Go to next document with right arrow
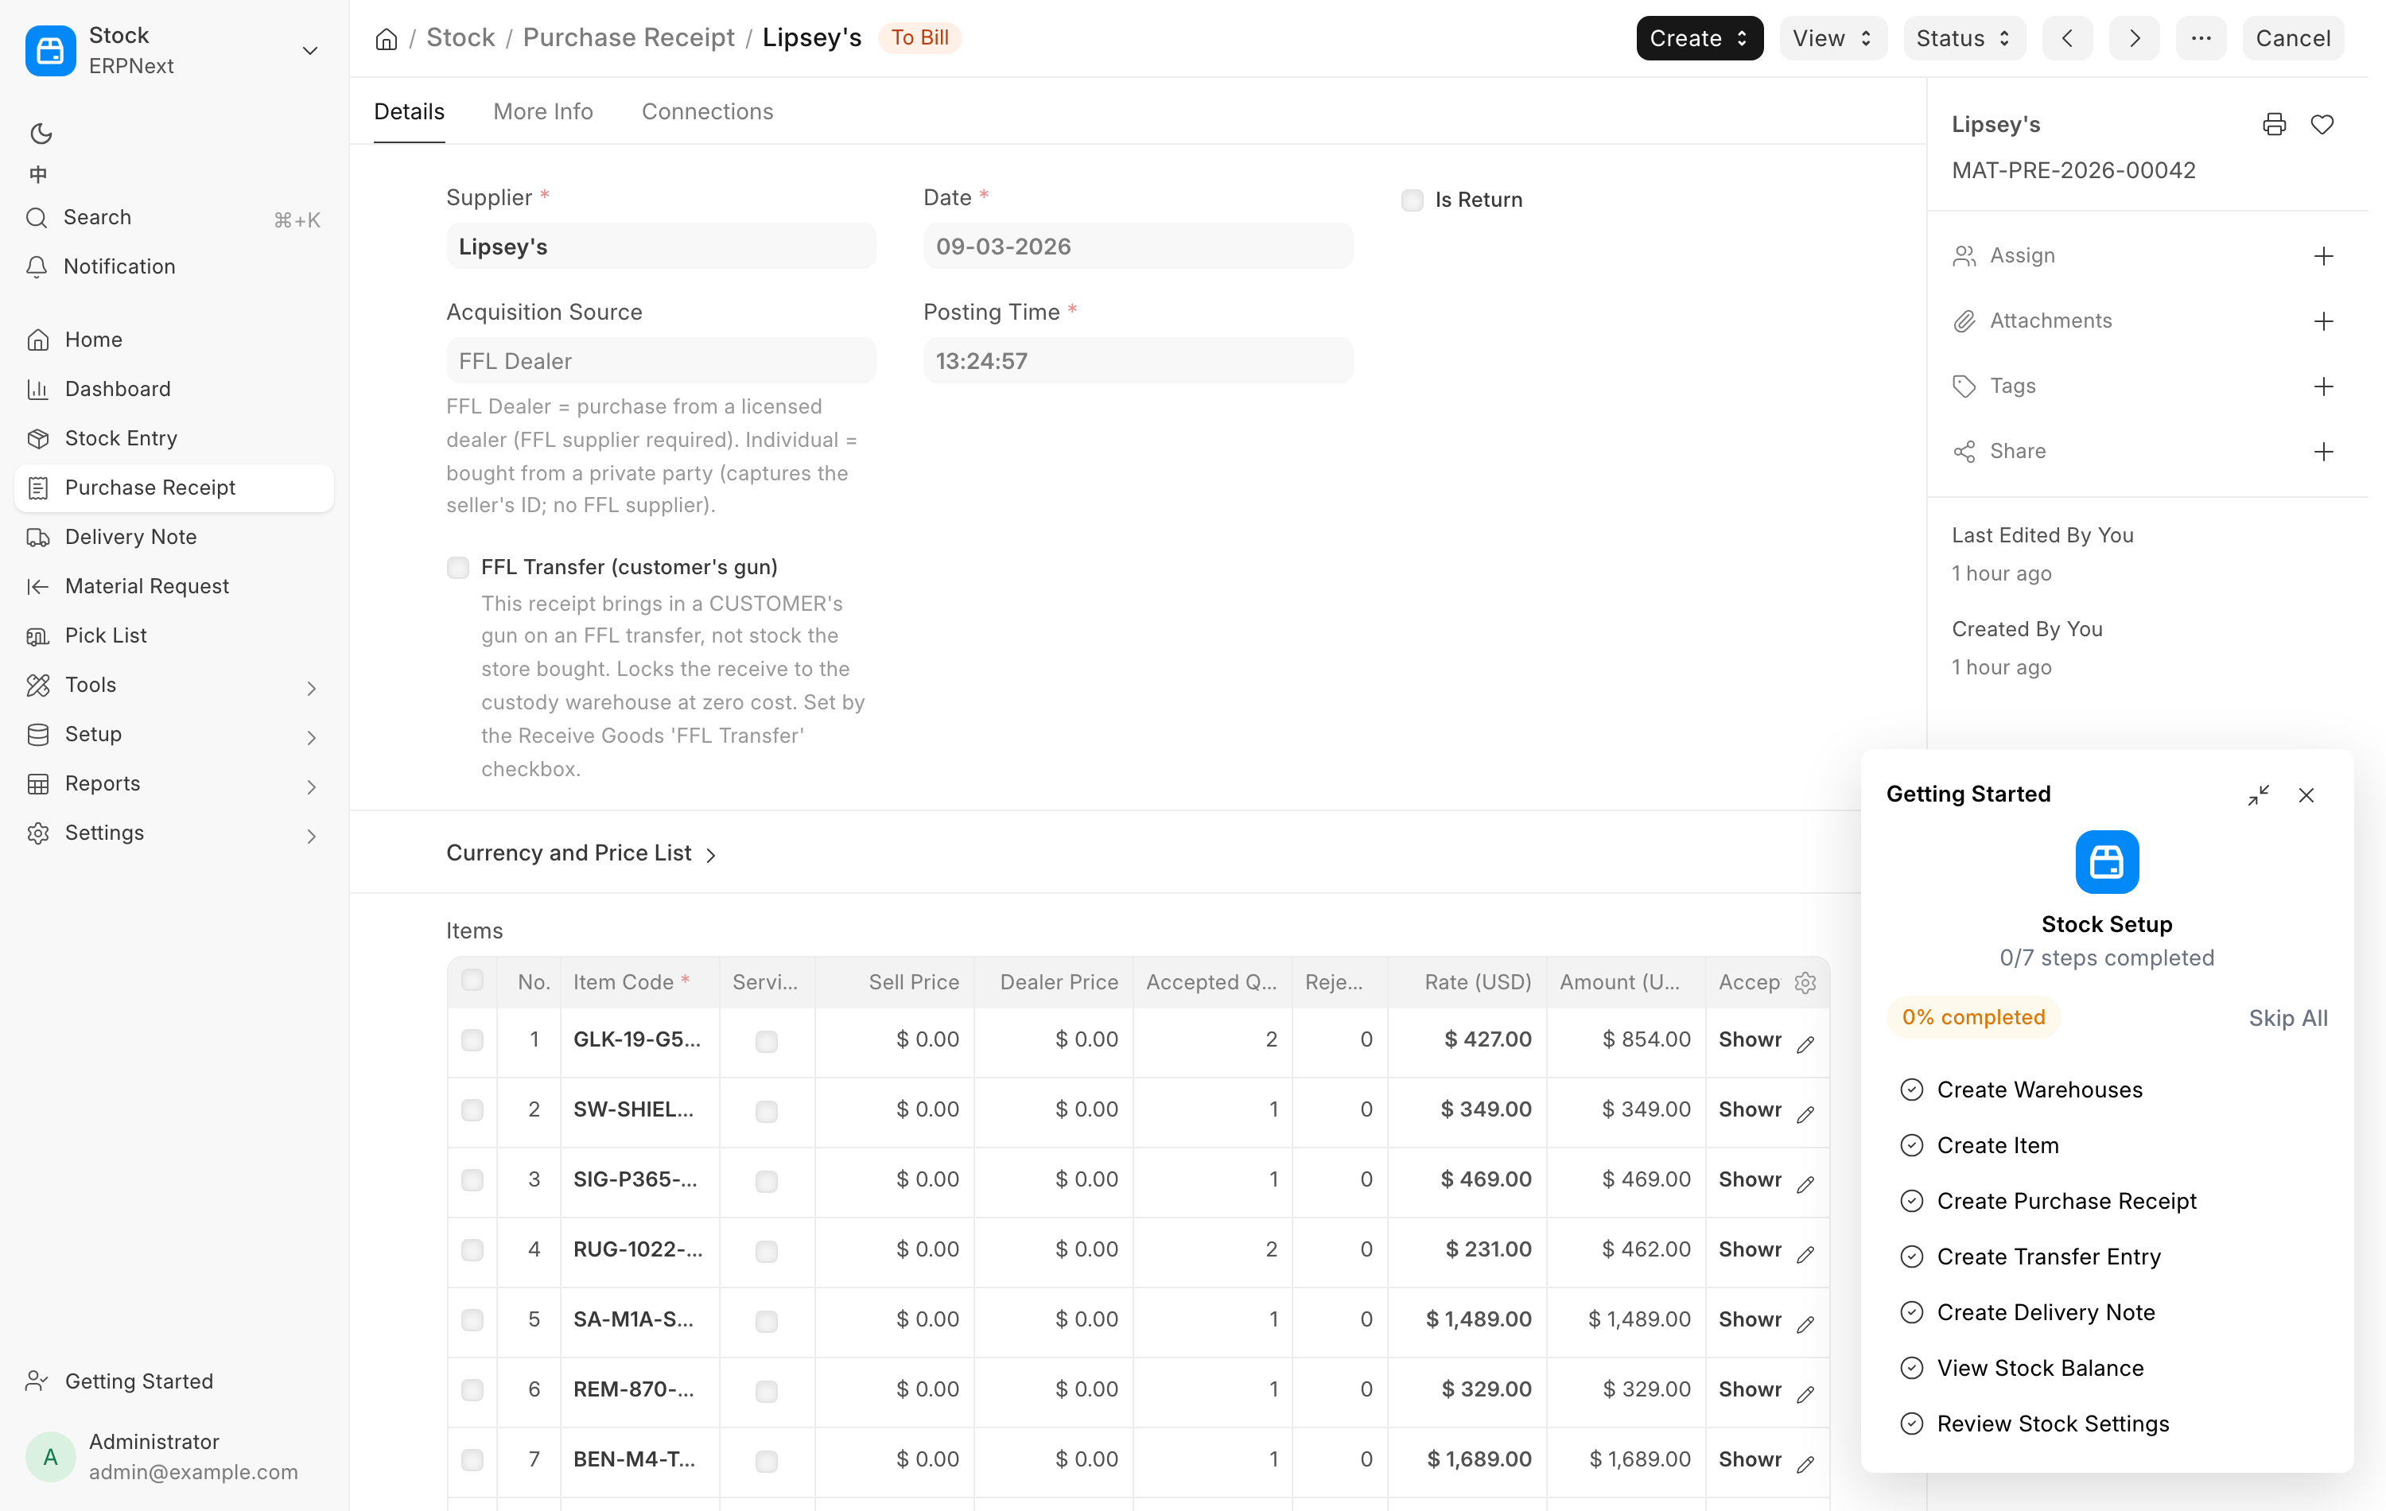 (2135, 37)
